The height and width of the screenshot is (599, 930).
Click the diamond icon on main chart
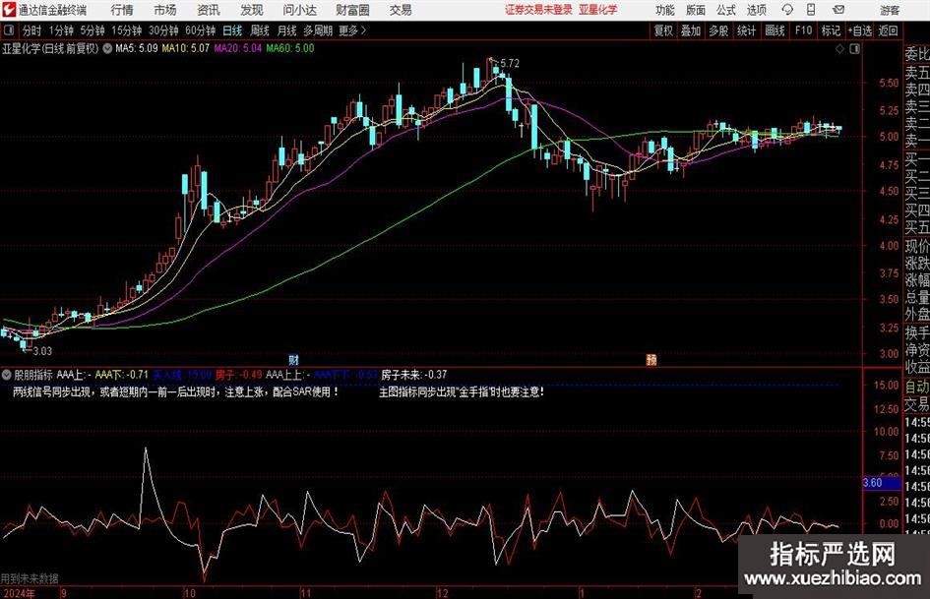click(839, 49)
